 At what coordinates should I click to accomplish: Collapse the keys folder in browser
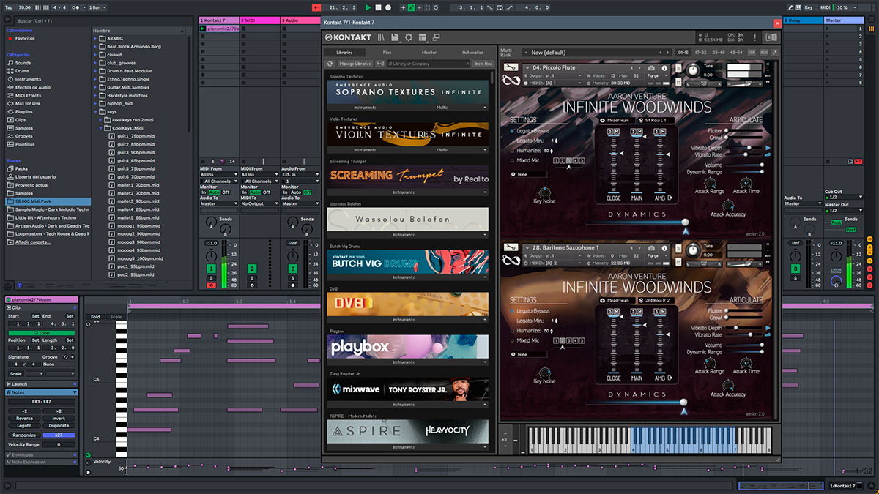click(x=96, y=111)
